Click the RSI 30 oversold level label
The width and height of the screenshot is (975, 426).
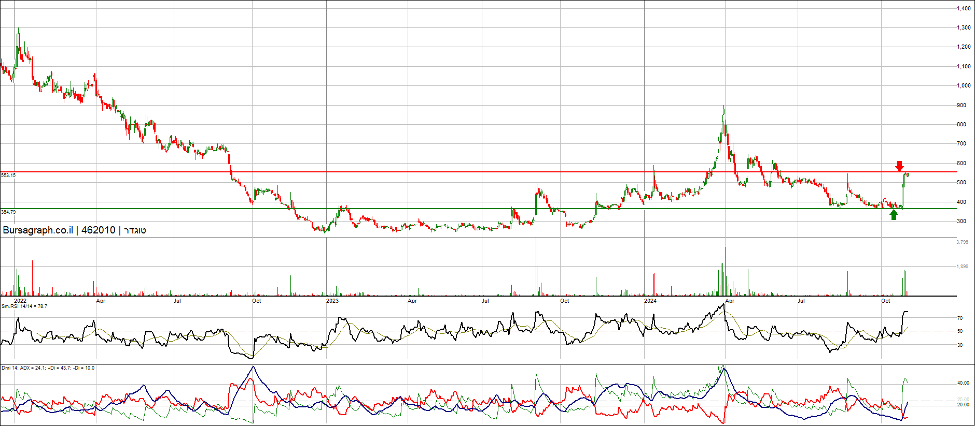(960, 345)
